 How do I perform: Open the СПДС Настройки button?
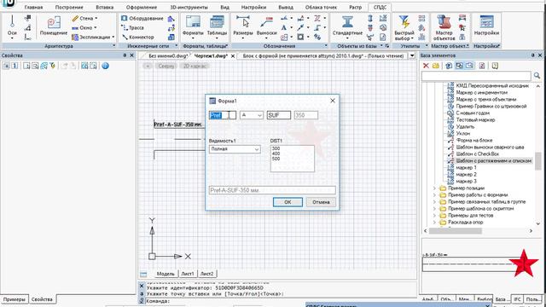click(x=486, y=26)
